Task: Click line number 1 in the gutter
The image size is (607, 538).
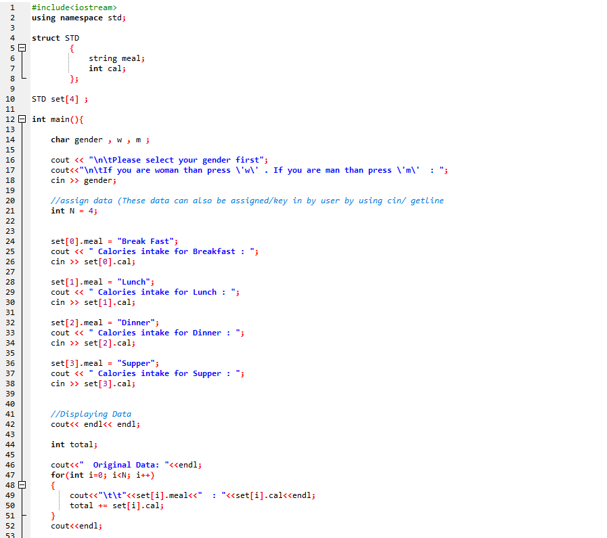Action: [x=11, y=7]
